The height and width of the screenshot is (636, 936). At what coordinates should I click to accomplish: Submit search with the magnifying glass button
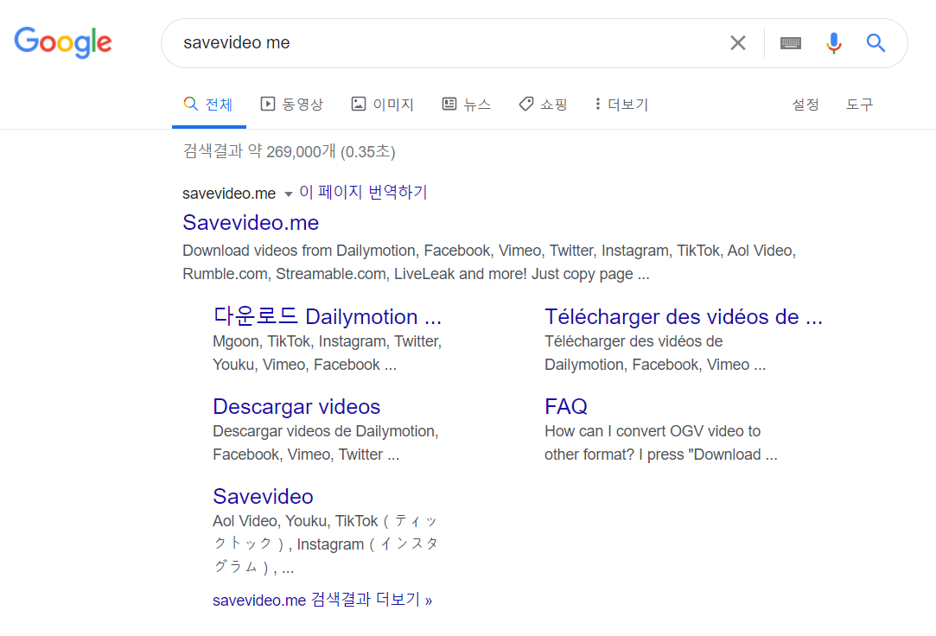click(x=876, y=43)
